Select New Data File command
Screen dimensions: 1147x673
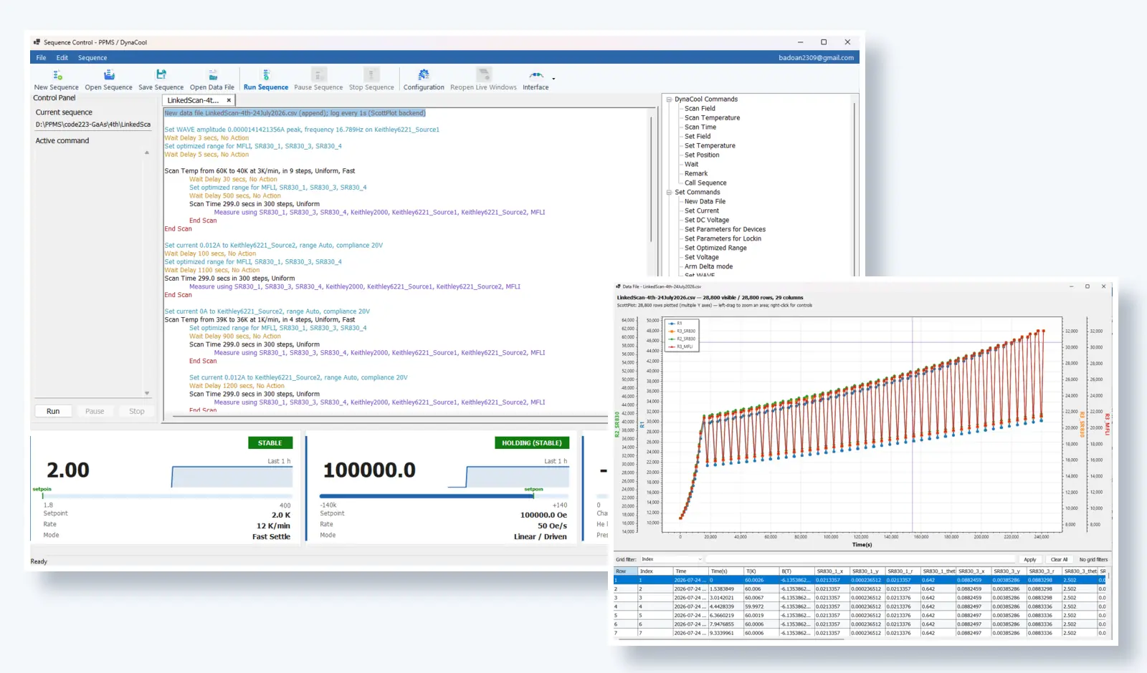click(705, 202)
